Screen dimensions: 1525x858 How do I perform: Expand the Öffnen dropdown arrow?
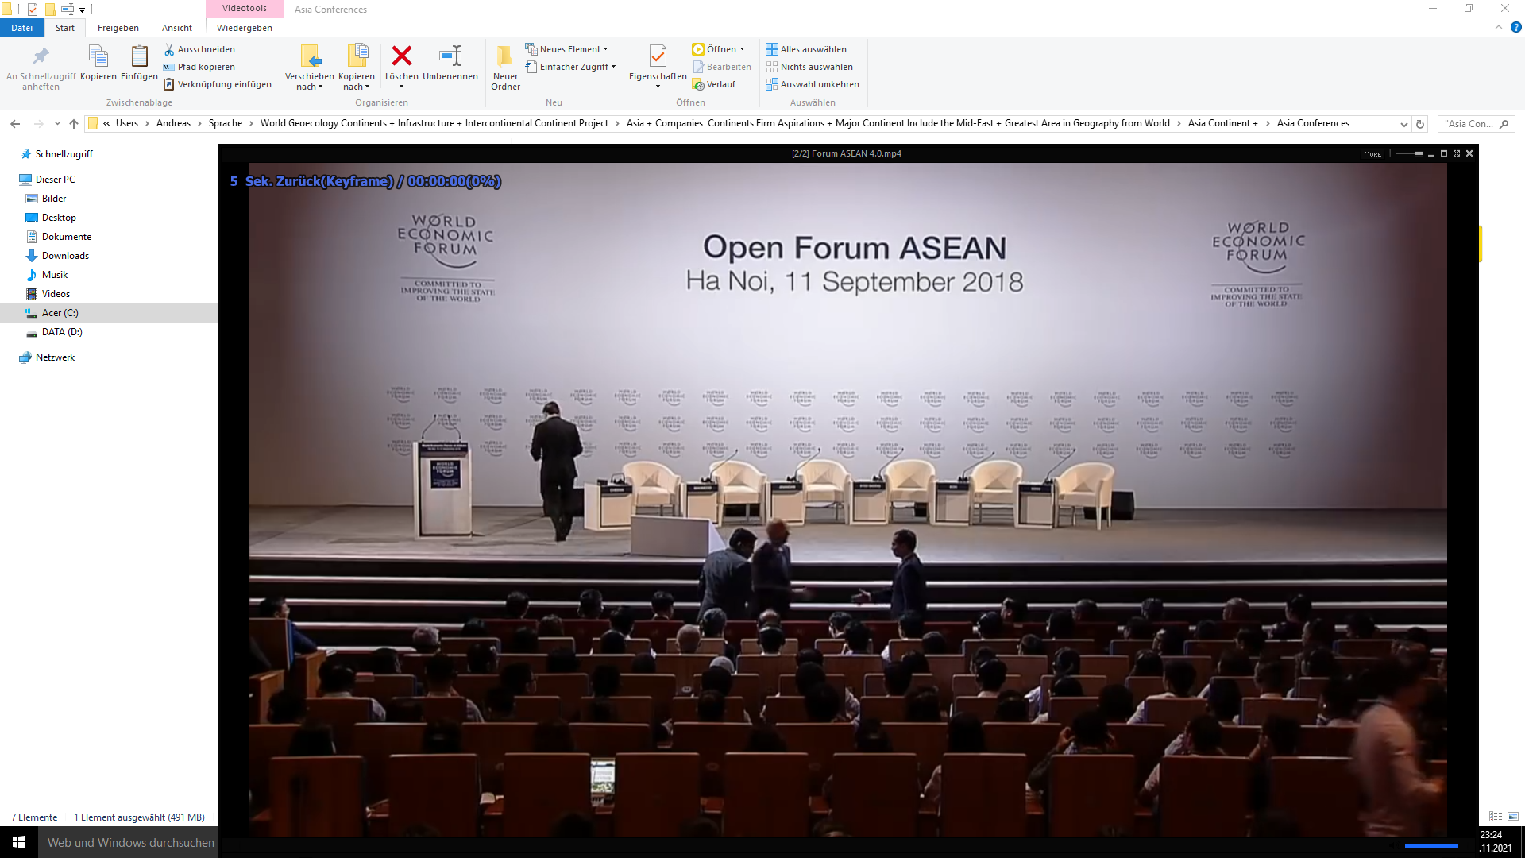click(742, 49)
